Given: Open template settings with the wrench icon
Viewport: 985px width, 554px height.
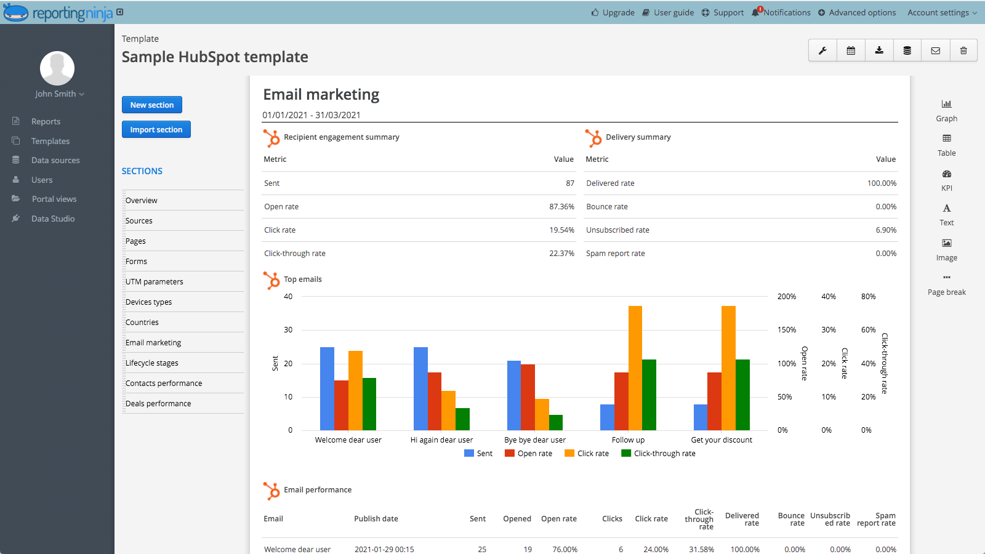Looking at the screenshot, I should 822,50.
